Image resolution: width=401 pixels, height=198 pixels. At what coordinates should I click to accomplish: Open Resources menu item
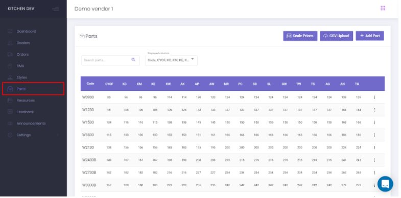tap(26, 101)
